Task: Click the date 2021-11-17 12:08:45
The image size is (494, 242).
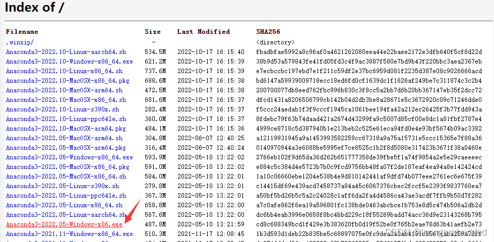Action: (x=211, y=234)
